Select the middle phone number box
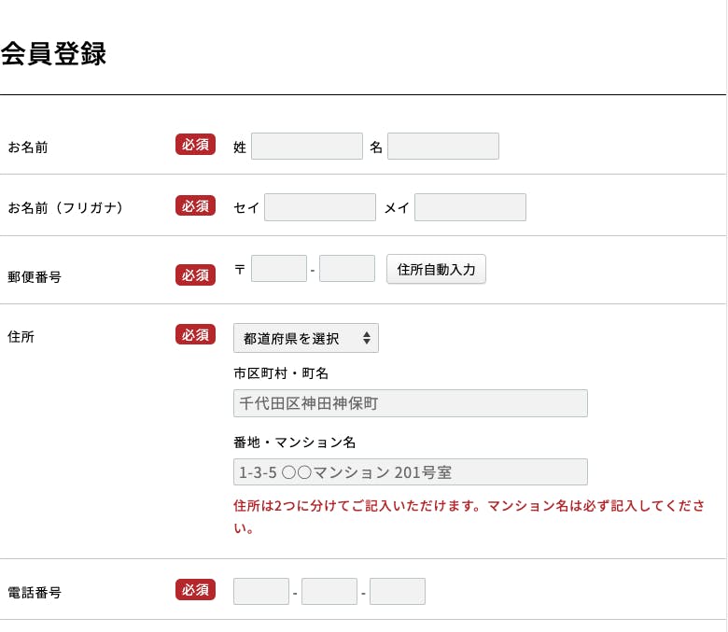The image size is (728, 632). pyautogui.click(x=329, y=592)
